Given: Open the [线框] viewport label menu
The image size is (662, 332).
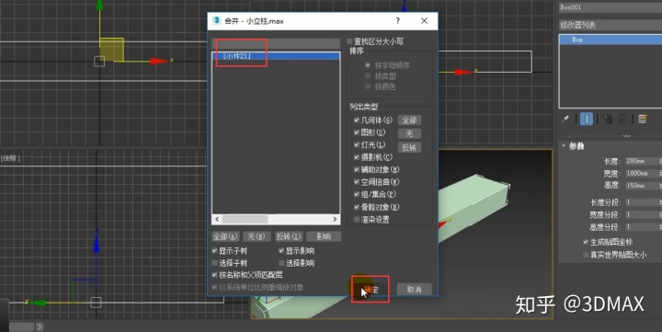Looking at the screenshot, I should click(10, 158).
